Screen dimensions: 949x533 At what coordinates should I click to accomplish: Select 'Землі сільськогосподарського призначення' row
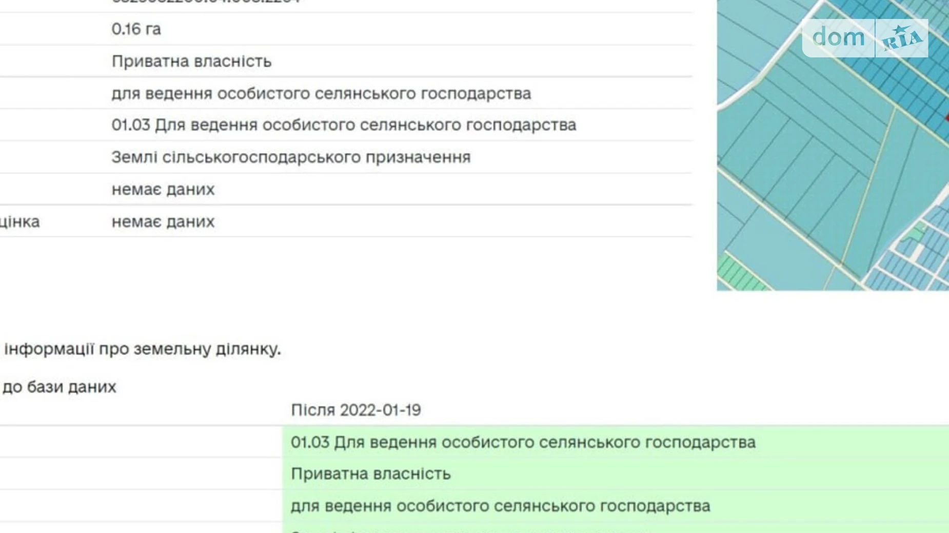[x=291, y=157]
